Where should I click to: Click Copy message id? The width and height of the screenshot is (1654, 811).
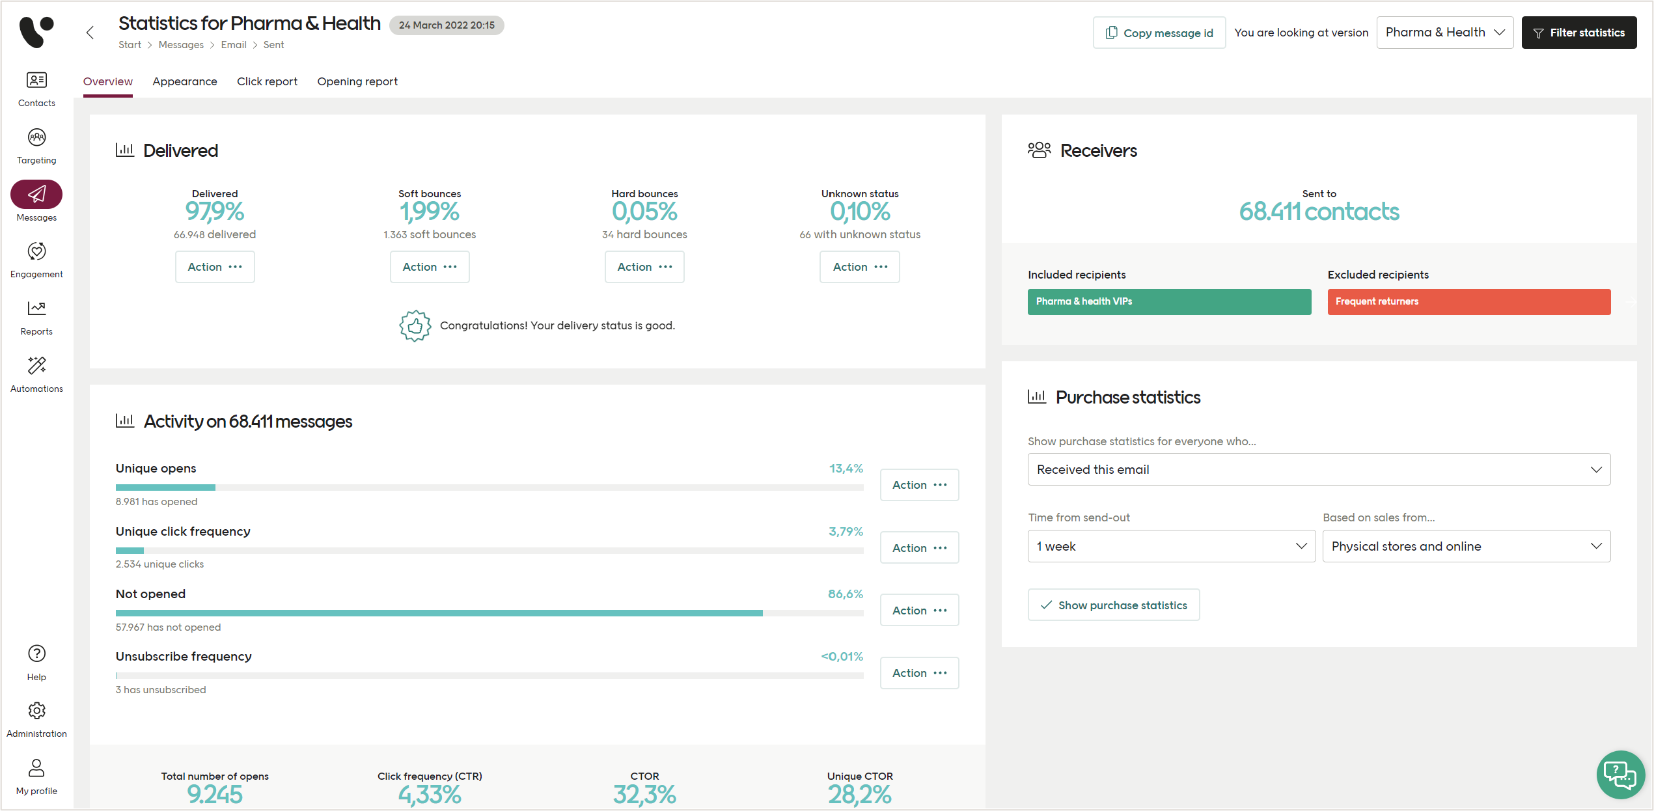coord(1159,33)
